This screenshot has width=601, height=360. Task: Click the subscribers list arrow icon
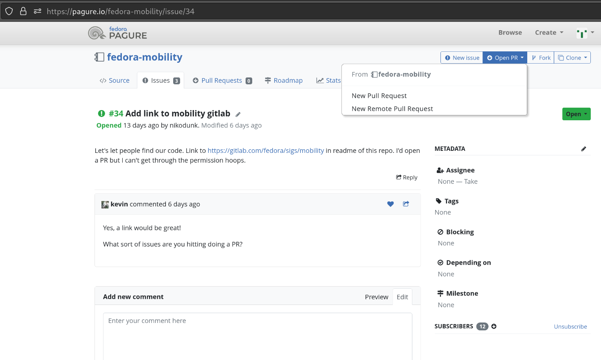pos(494,326)
